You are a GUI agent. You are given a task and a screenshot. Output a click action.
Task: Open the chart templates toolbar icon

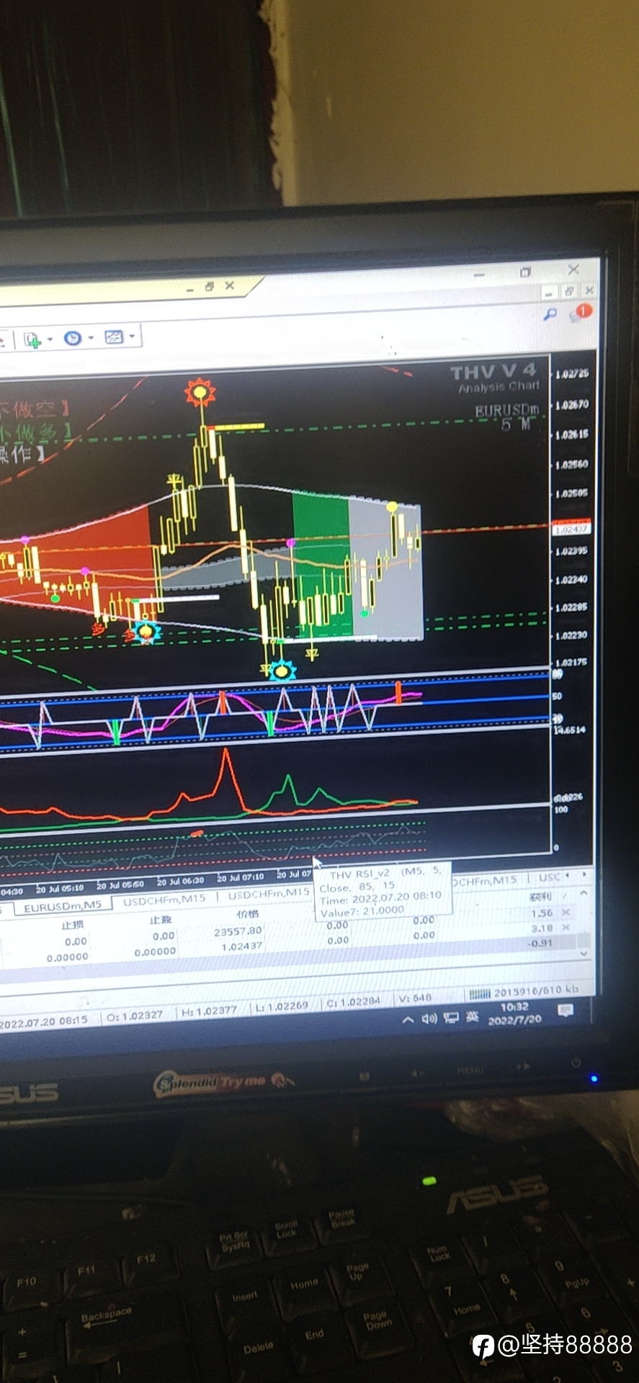pos(114,336)
